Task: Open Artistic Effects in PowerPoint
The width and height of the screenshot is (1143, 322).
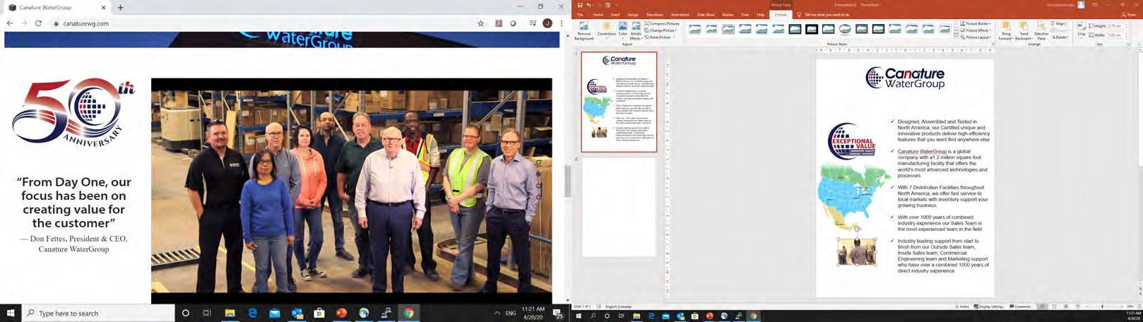Action: point(636,30)
